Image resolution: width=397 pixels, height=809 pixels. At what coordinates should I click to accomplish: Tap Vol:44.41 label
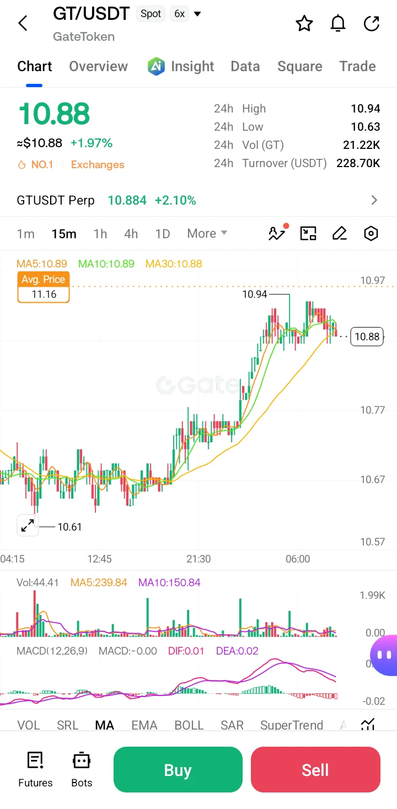[37, 582]
